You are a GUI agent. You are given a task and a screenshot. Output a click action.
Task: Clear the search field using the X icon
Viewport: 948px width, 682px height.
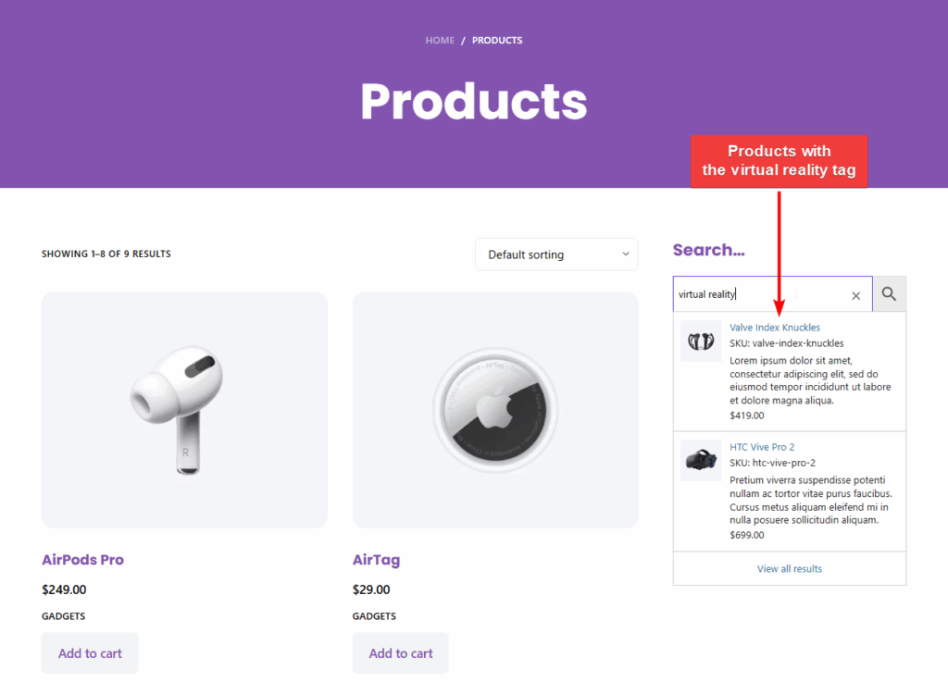[x=855, y=295]
